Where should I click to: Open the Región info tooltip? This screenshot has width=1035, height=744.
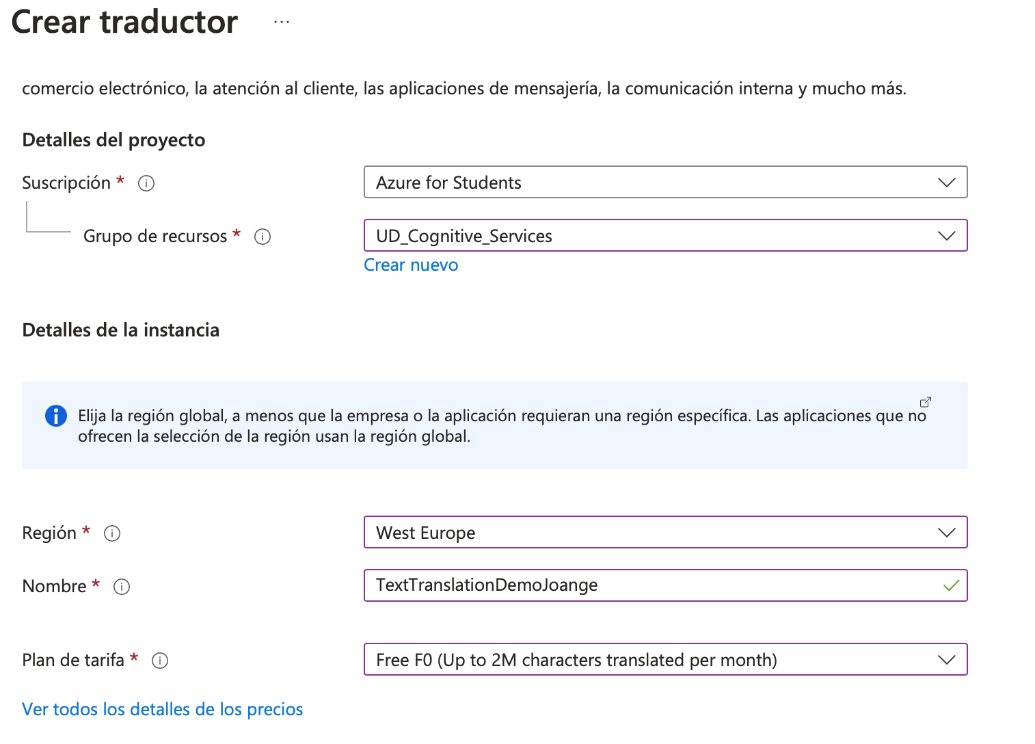point(111,533)
